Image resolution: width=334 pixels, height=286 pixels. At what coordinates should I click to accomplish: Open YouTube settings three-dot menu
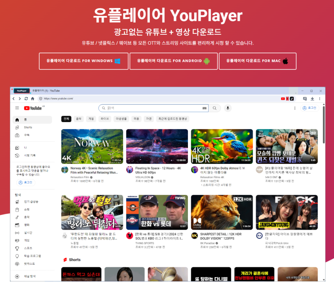[295, 108]
